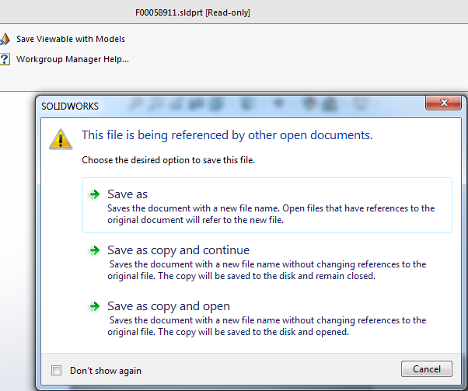Close the SOLIDWORKS dialog with the X
The image size is (468, 391).
click(445, 103)
